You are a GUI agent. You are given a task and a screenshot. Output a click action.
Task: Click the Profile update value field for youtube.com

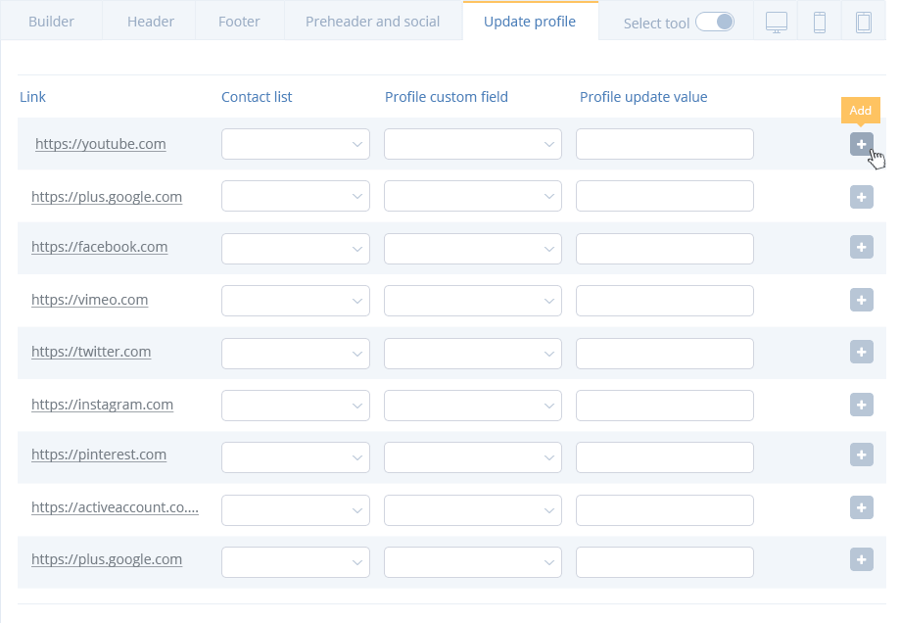click(664, 143)
